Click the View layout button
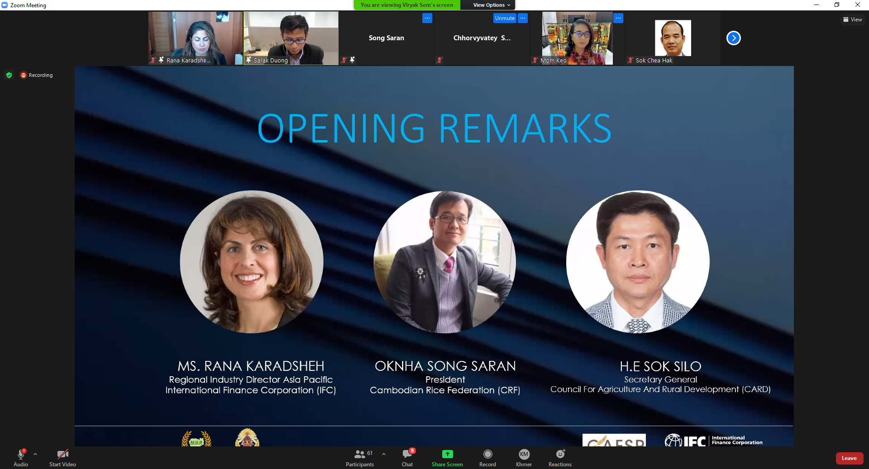 852,19
